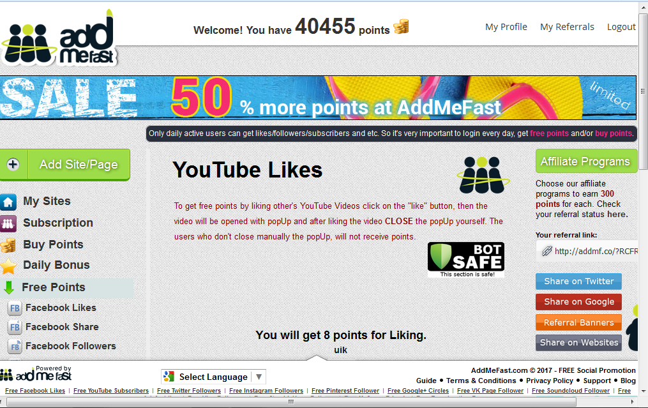Screen dimensions: 648x408
Task: Click the '40455' points value
Action: (x=325, y=26)
